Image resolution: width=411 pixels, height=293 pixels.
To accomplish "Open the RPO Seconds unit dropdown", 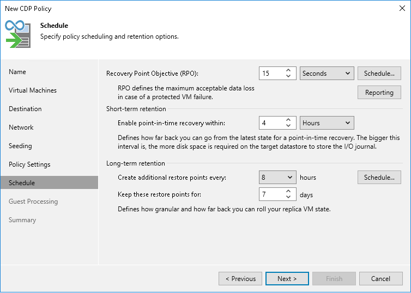I will [327, 74].
